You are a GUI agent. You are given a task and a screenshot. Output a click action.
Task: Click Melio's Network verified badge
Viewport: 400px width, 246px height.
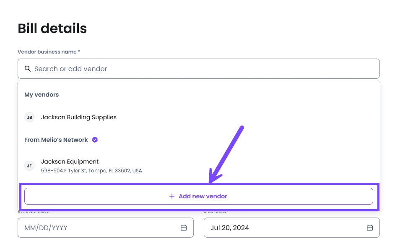point(95,140)
